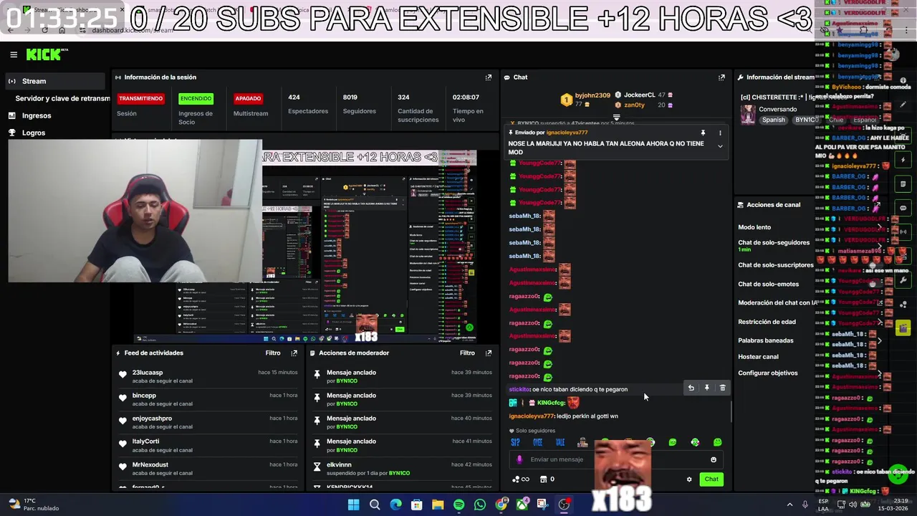
Task: Open Filtro in Feed de actividades
Action: click(x=273, y=353)
